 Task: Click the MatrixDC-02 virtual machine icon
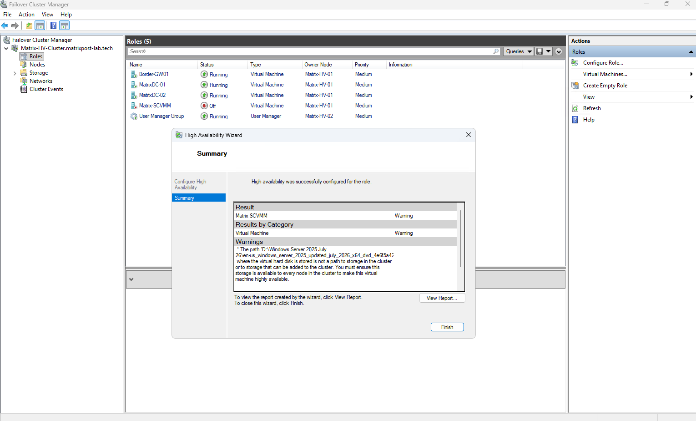click(x=134, y=95)
